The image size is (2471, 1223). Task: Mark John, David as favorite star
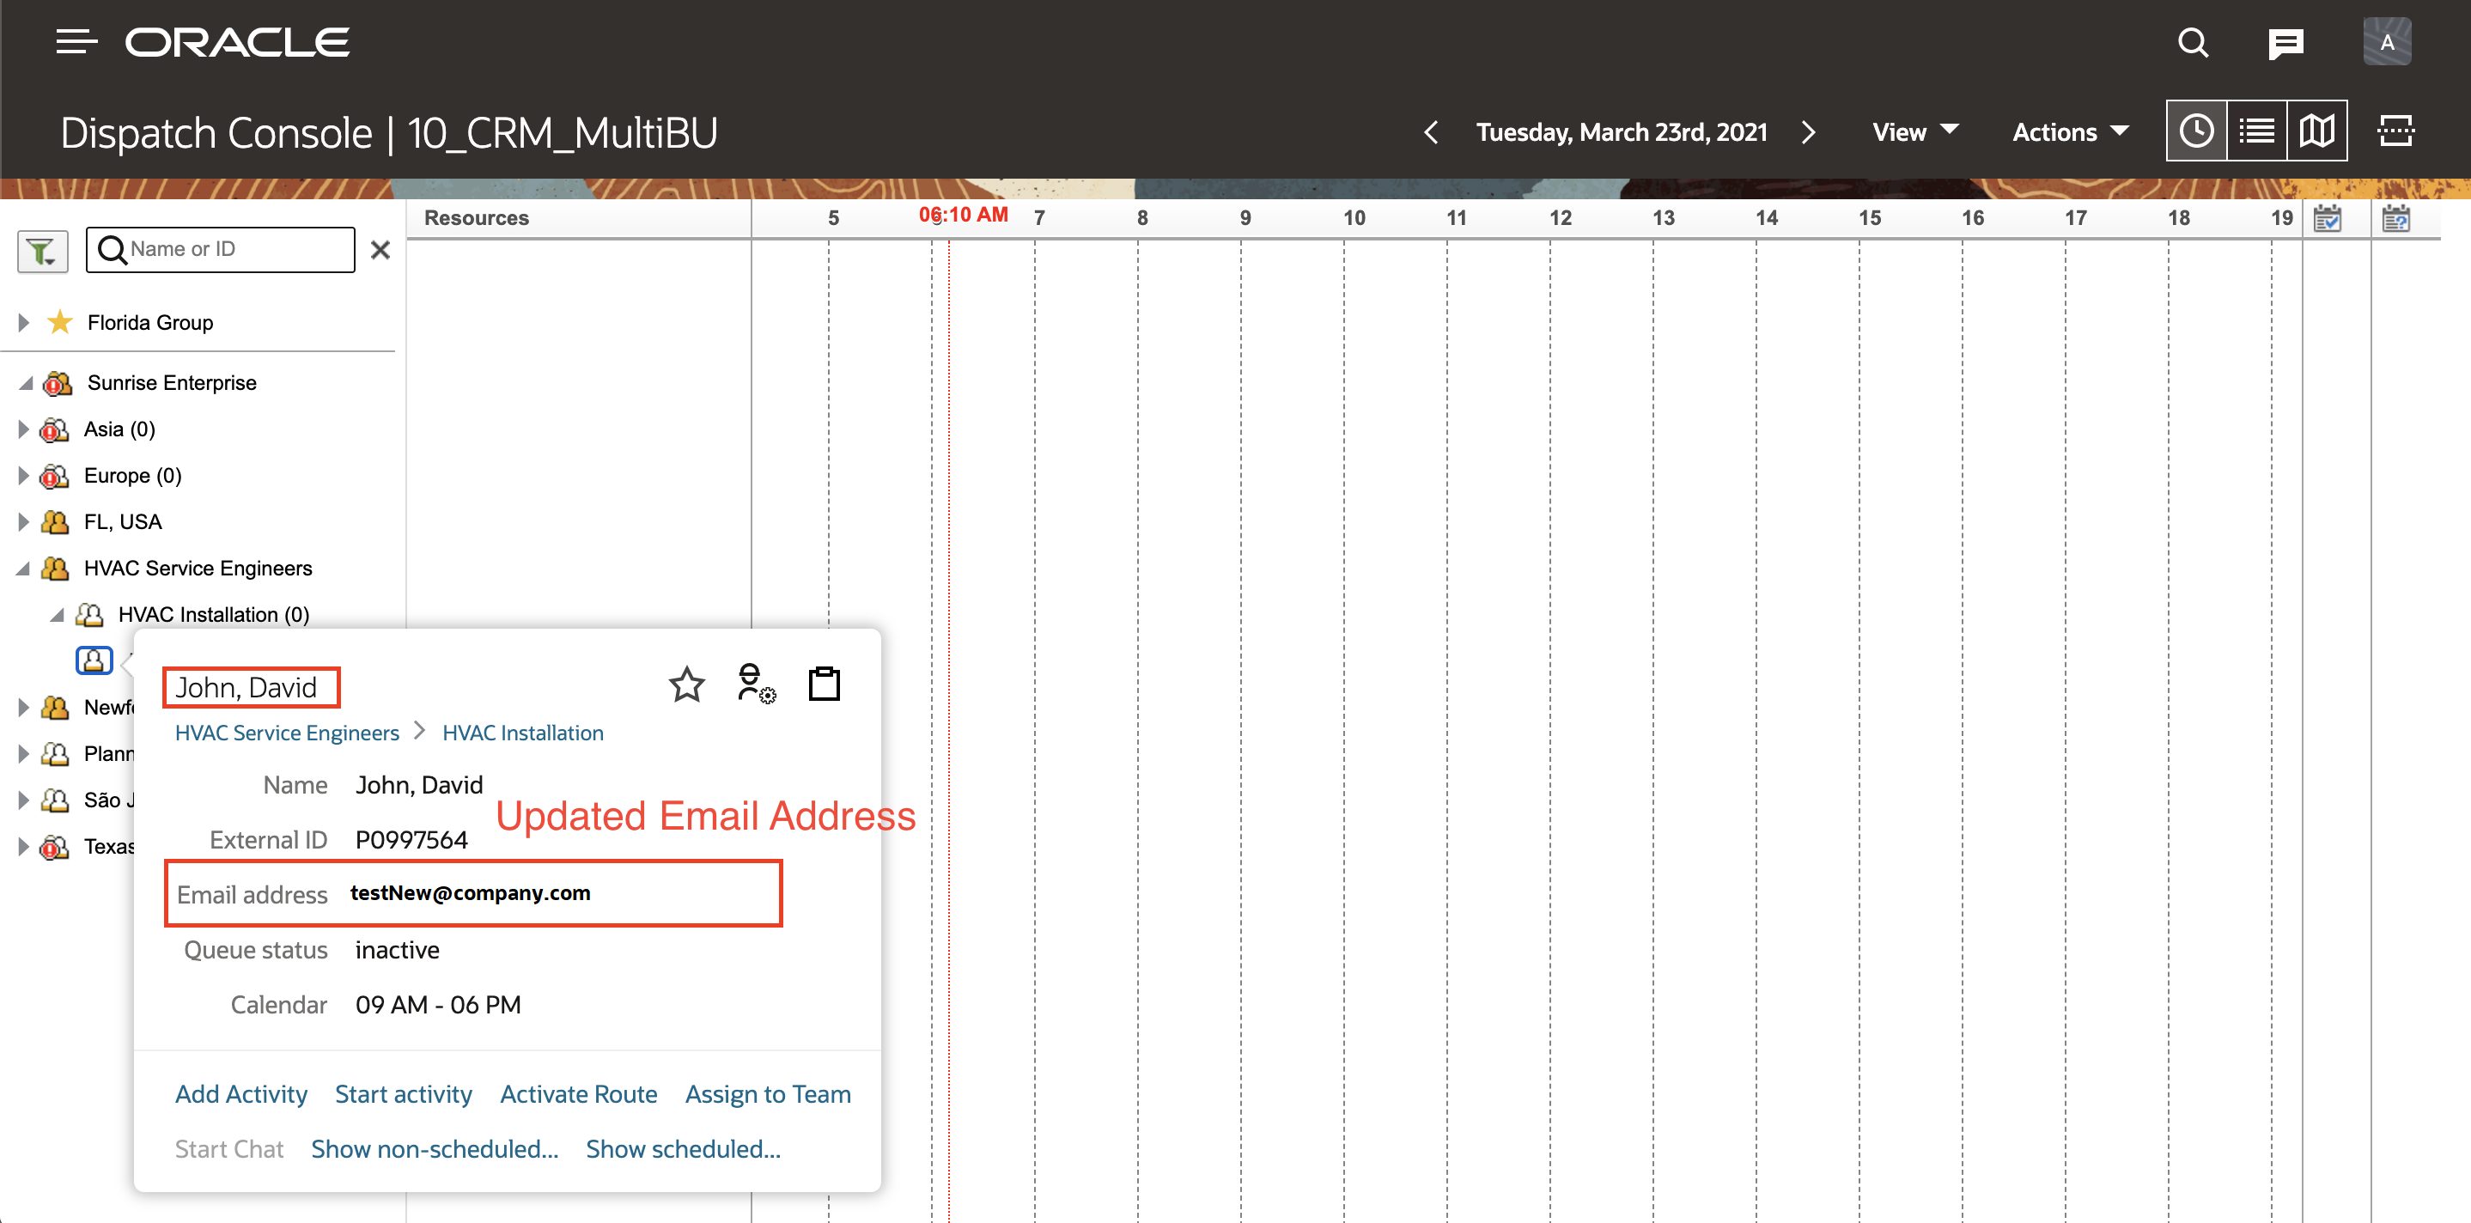[x=686, y=685]
